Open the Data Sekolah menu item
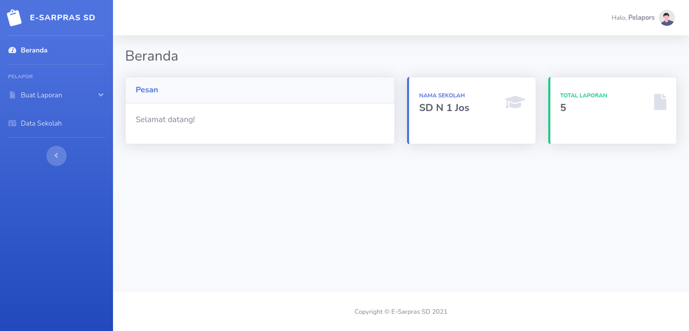Image resolution: width=689 pixels, height=331 pixels. (57, 123)
